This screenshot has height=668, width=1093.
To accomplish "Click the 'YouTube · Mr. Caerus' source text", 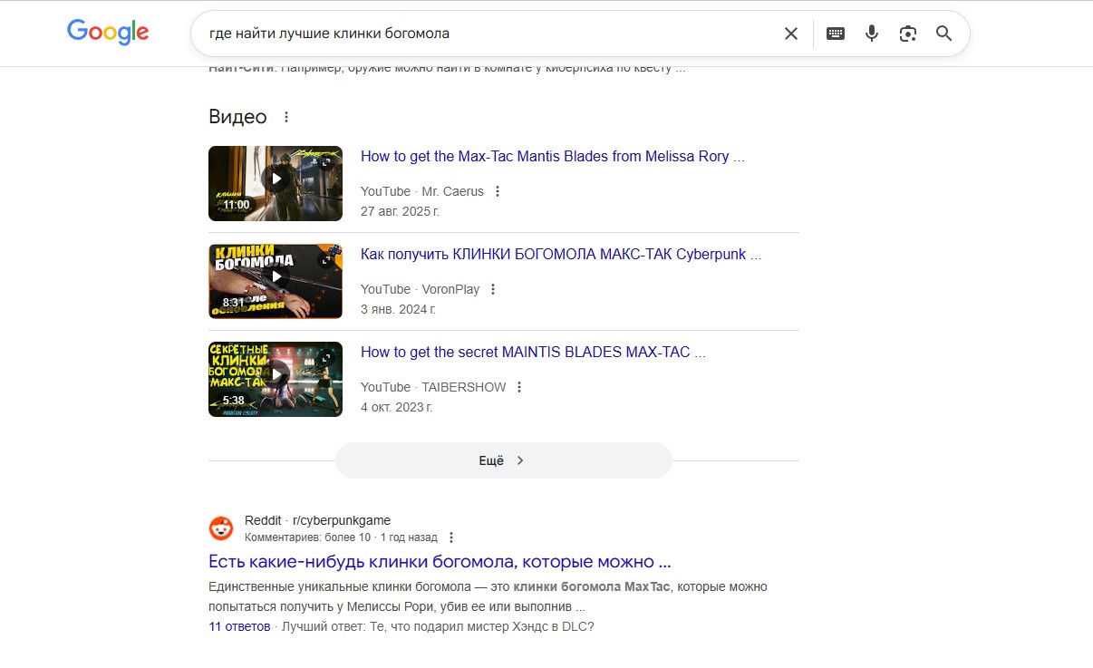I will click(422, 191).
